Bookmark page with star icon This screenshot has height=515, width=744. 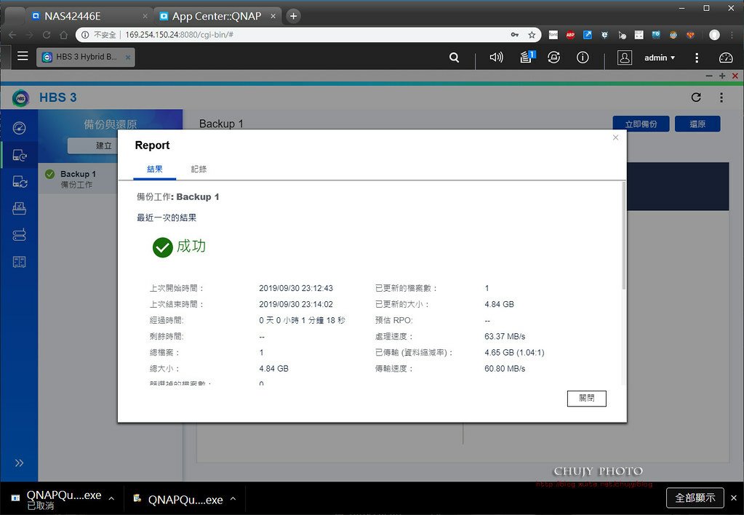[x=532, y=35]
